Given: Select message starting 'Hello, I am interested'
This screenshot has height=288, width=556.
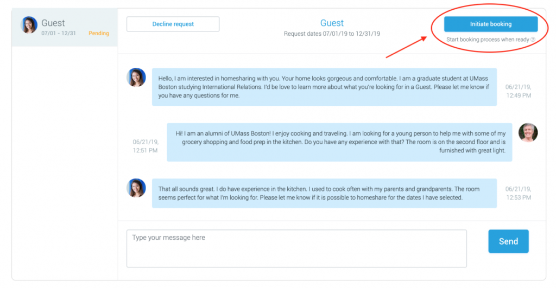Looking at the screenshot, I should pyautogui.click(x=325, y=87).
